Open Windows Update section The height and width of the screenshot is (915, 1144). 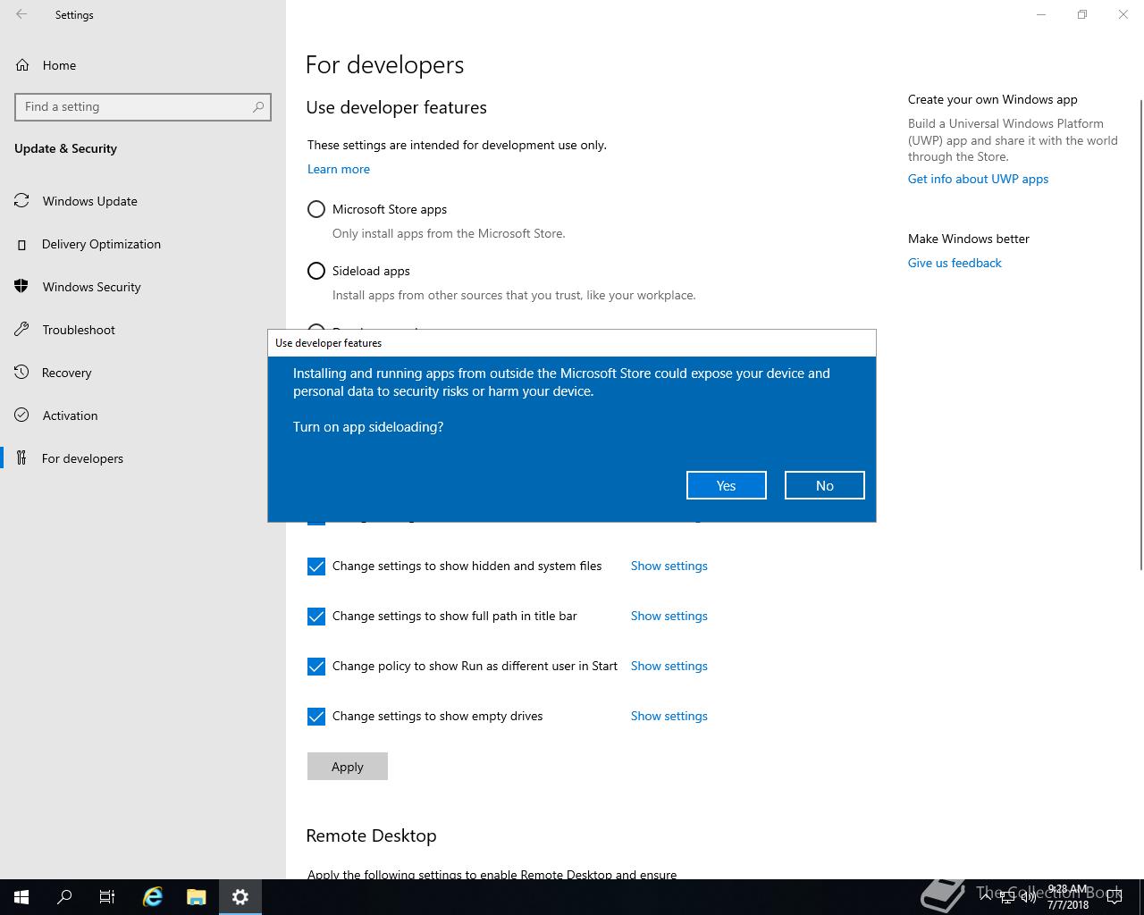point(143,201)
